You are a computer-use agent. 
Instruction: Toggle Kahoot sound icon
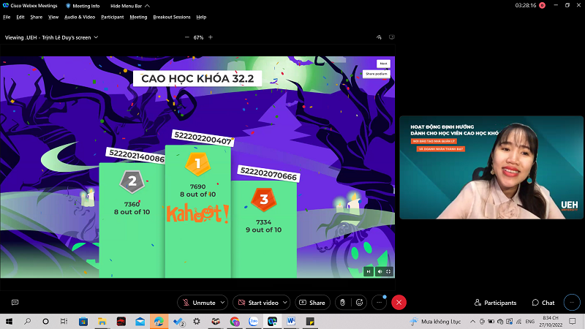(x=380, y=271)
